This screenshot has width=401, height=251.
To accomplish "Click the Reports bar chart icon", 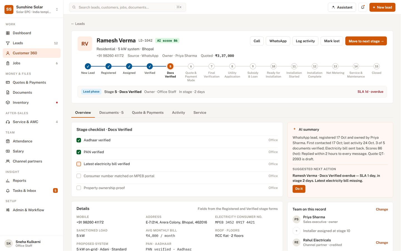I will coord(8,180).
